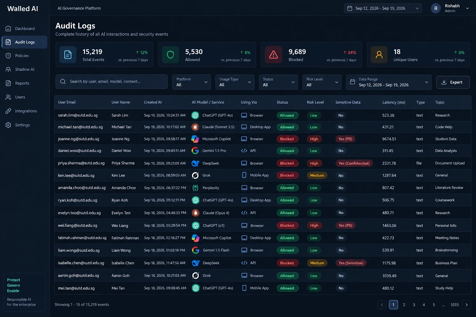
Task: Open Policies in the sidebar
Action: pos(24,56)
